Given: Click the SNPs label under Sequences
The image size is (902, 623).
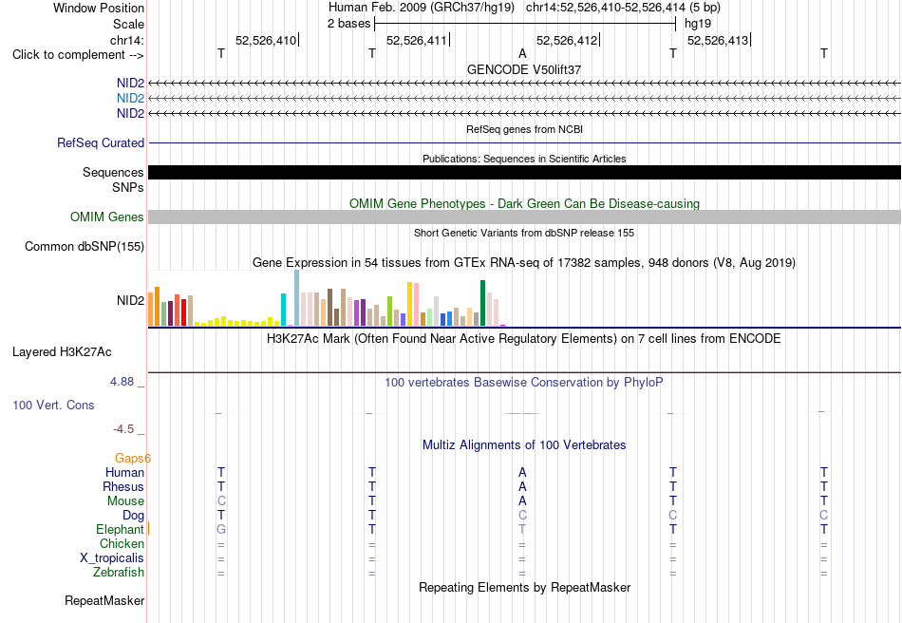Looking at the screenshot, I should (128, 187).
